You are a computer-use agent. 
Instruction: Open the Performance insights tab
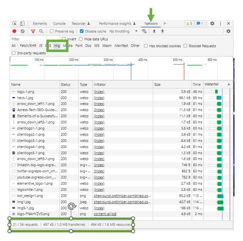(x=117, y=24)
